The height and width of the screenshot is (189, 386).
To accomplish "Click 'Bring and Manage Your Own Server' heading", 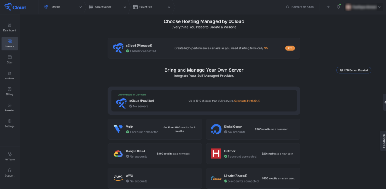I will click(204, 70).
